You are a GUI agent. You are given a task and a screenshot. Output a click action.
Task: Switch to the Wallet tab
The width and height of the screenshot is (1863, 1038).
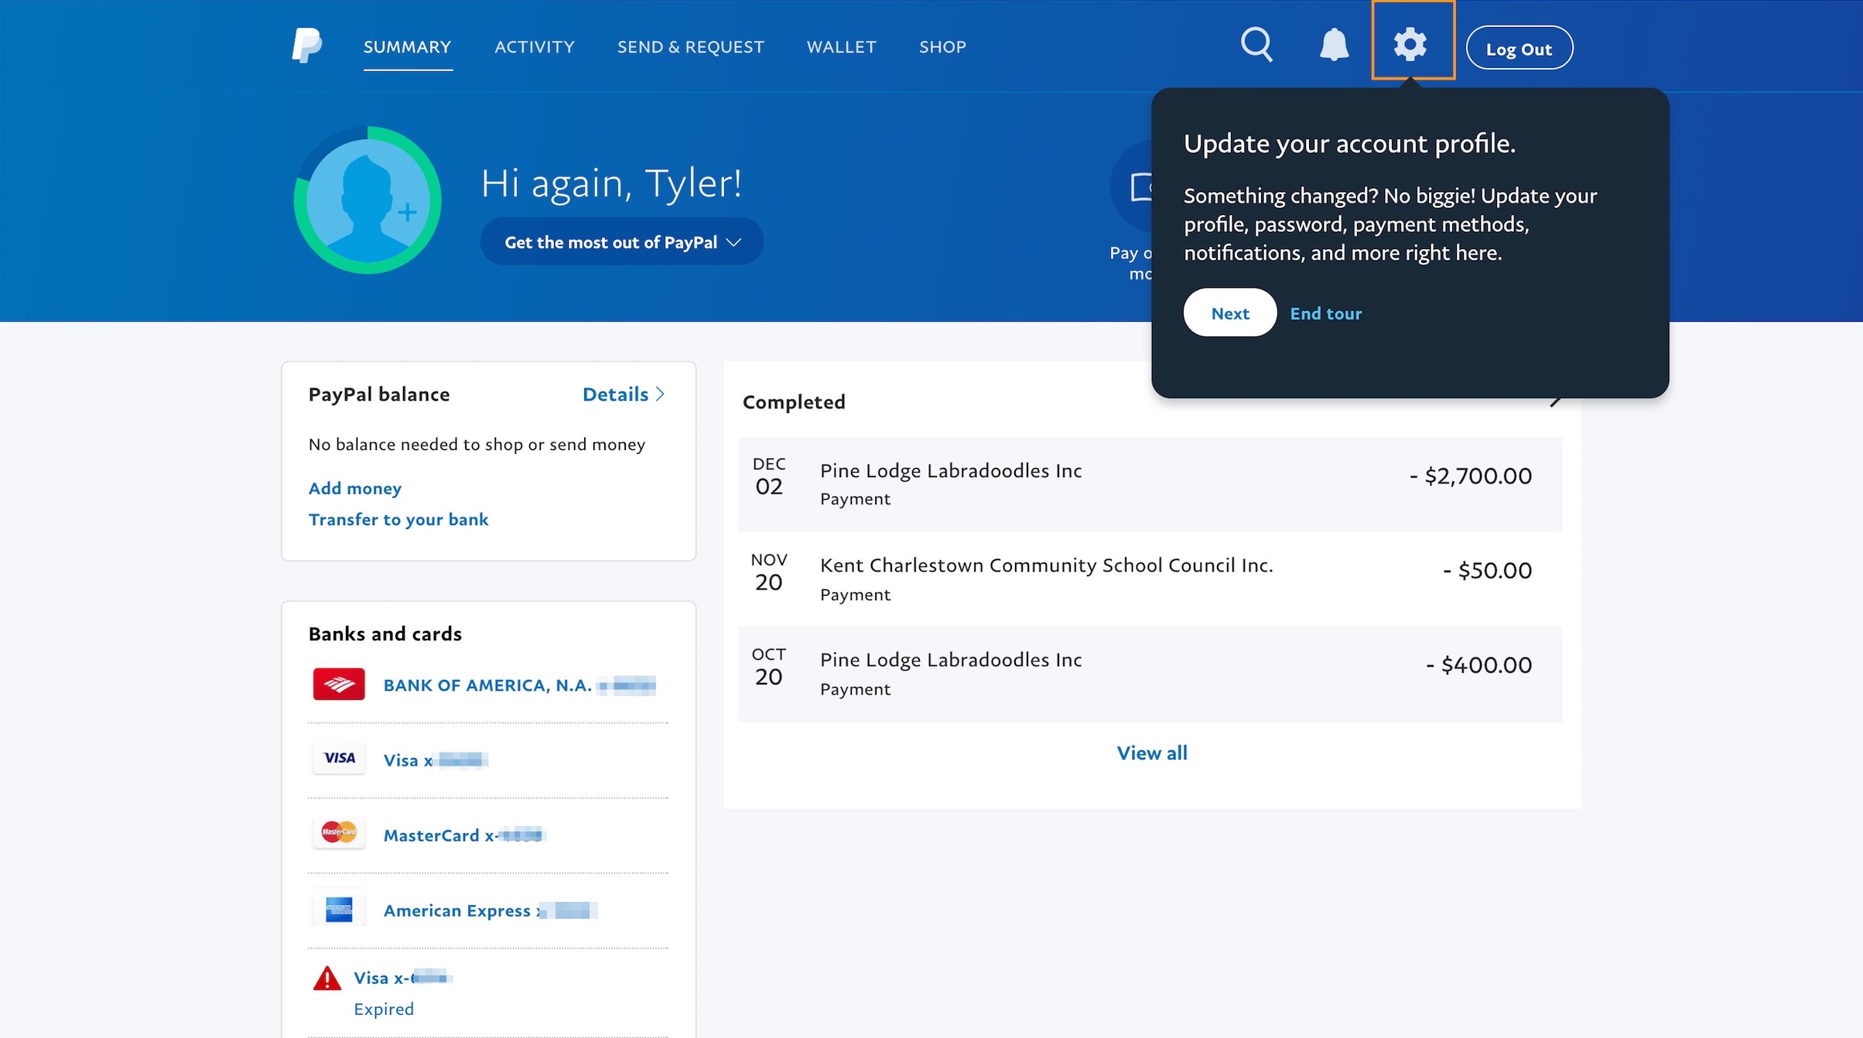click(841, 47)
